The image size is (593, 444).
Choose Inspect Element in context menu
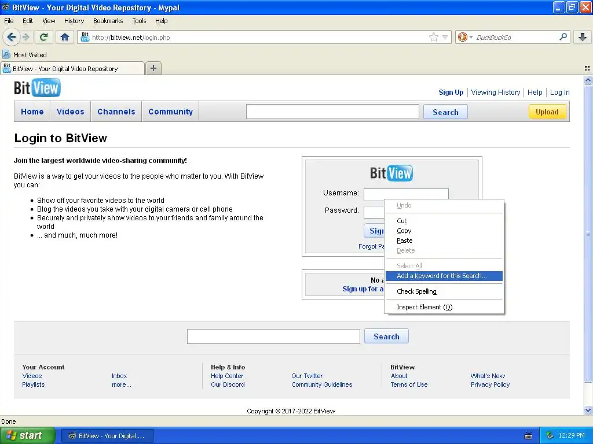tap(444, 307)
